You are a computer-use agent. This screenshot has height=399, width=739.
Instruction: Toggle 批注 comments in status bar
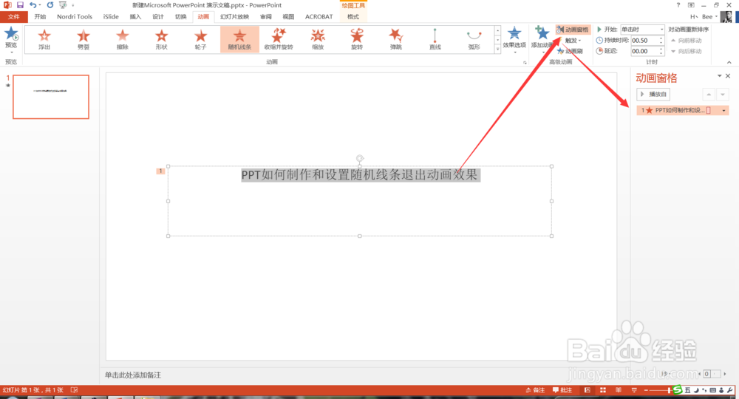coord(562,390)
